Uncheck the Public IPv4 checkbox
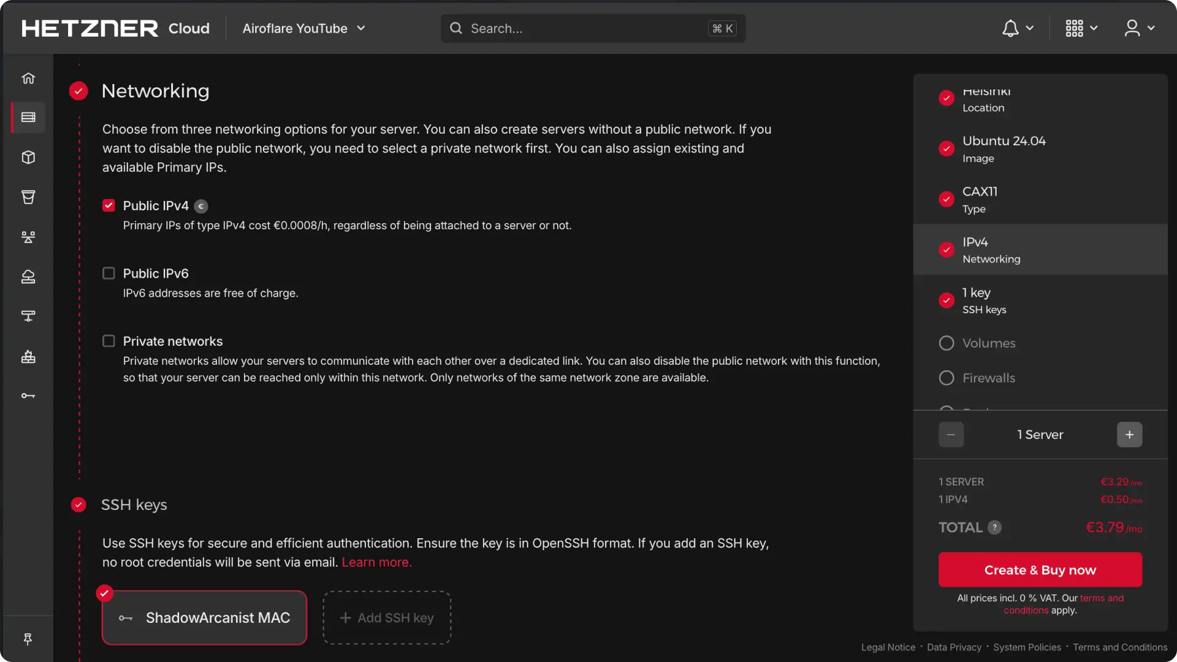Viewport: 1177px width, 662px height. pyautogui.click(x=109, y=206)
